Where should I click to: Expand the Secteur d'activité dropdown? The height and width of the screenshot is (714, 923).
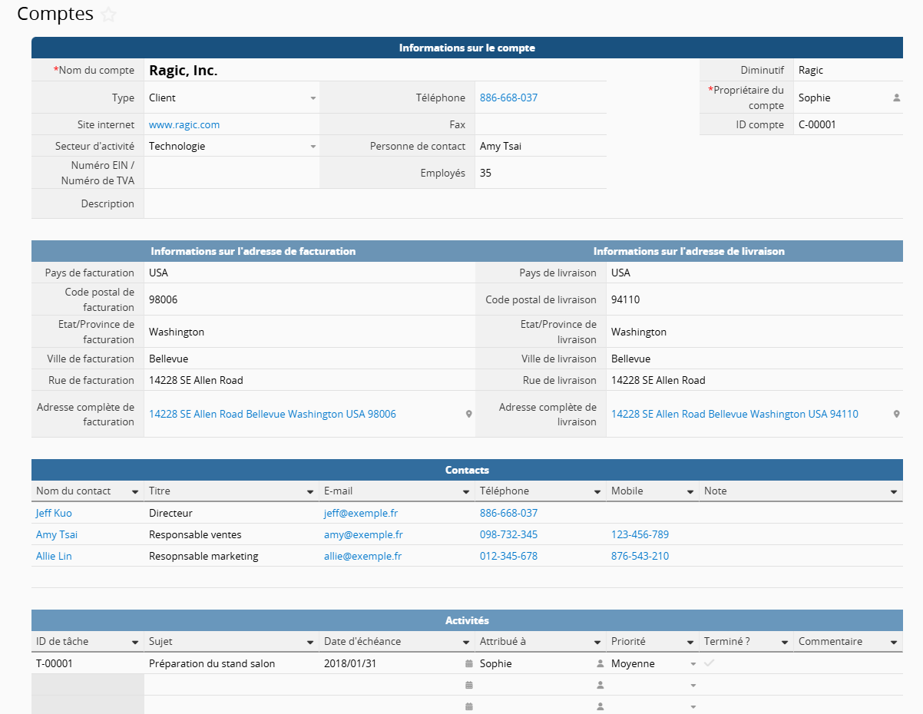click(313, 147)
